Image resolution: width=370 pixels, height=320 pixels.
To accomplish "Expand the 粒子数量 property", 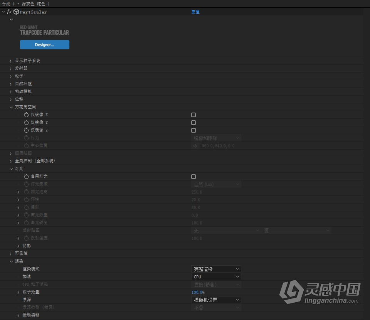I will [18, 292].
